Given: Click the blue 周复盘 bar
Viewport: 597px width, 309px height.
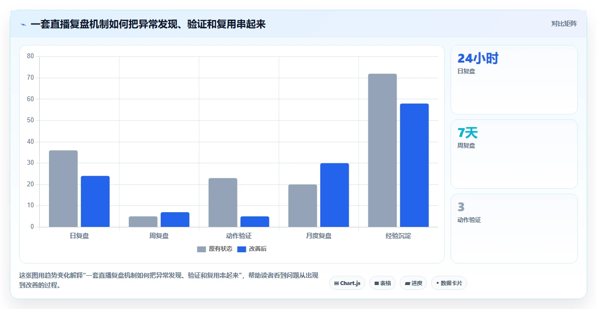Looking at the screenshot, I should tap(175, 220).
